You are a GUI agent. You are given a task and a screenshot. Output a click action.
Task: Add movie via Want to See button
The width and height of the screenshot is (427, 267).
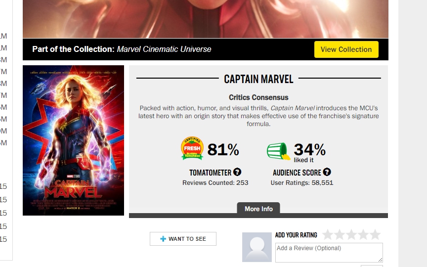pos(183,239)
